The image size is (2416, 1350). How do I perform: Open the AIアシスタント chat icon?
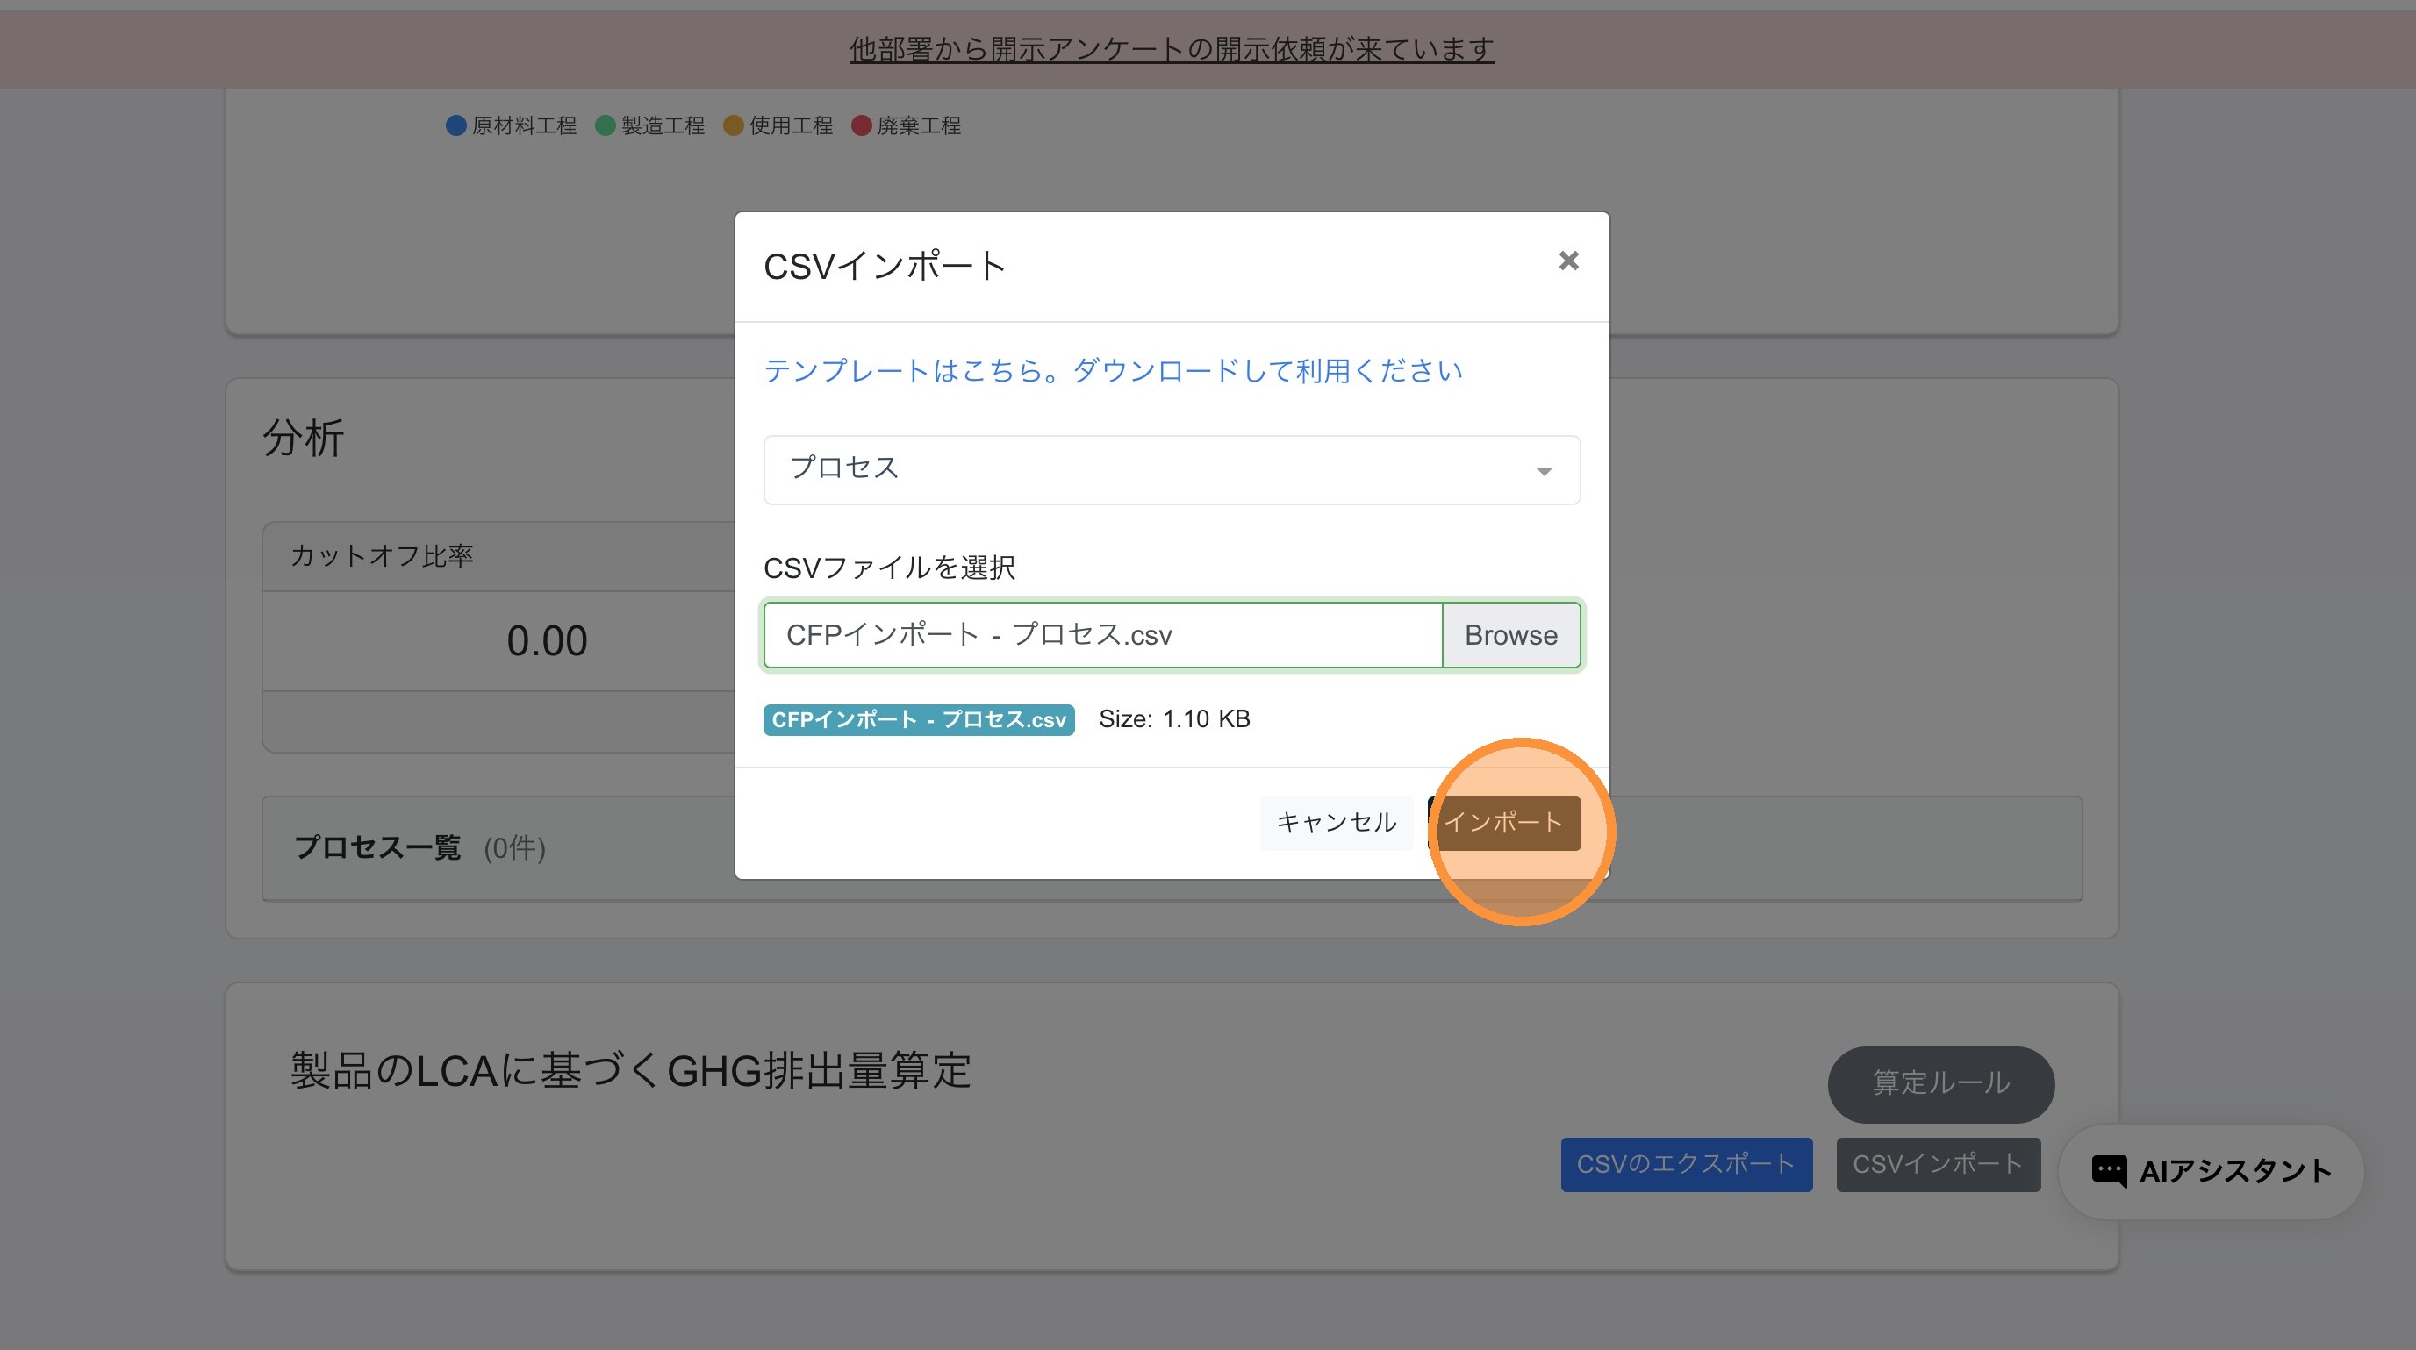pyautogui.click(x=2108, y=1171)
